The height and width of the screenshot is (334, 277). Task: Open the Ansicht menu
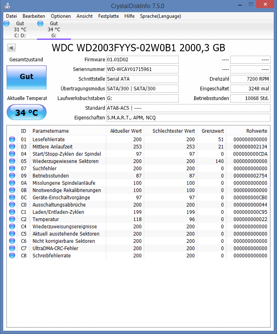click(85, 16)
